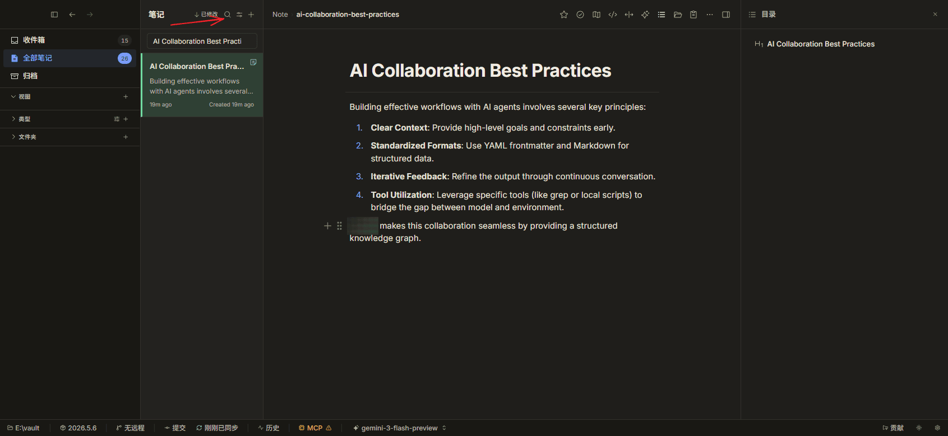The width and height of the screenshot is (948, 436).
Task: Expand the 视图 views section
Action: tap(21, 96)
